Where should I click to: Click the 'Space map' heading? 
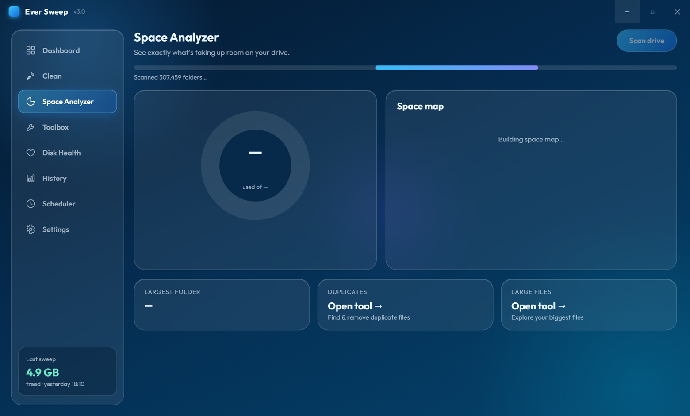(x=420, y=106)
